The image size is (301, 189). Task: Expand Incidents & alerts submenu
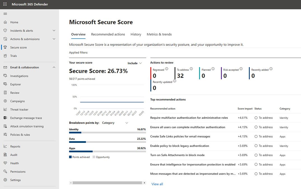(x=54, y=31)
